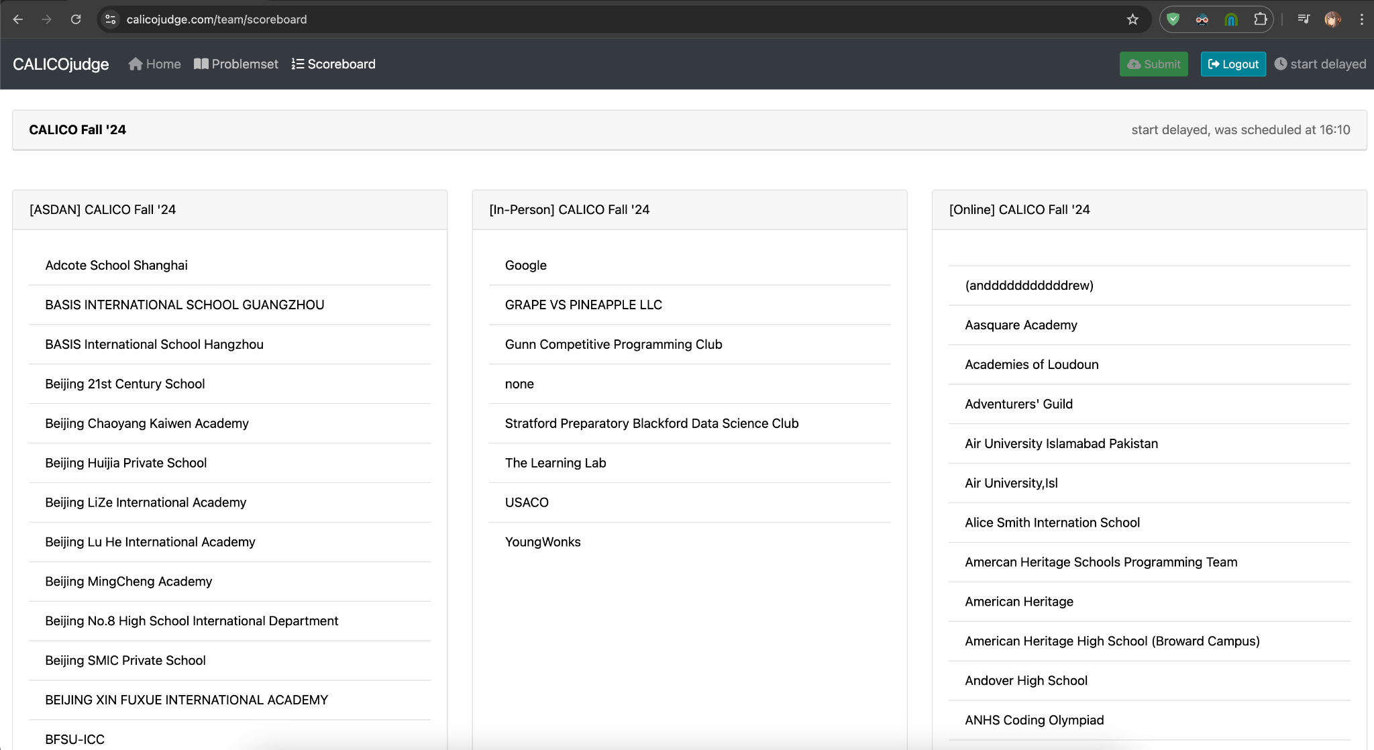This screenshot has height=750, width=1374.
Task: Open the browser extensions puzzle icon
Action: click(1260, 19)
